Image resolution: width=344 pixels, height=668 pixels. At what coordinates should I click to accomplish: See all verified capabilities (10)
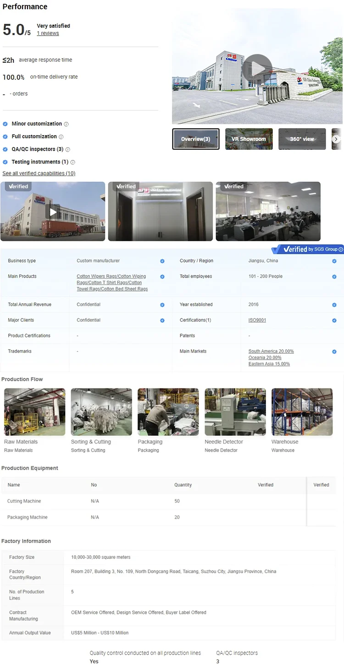(39, 174)
